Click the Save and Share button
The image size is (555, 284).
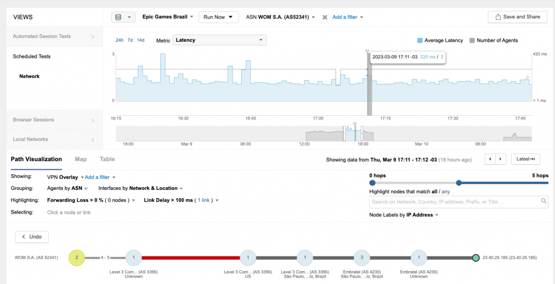pos(517,17)
